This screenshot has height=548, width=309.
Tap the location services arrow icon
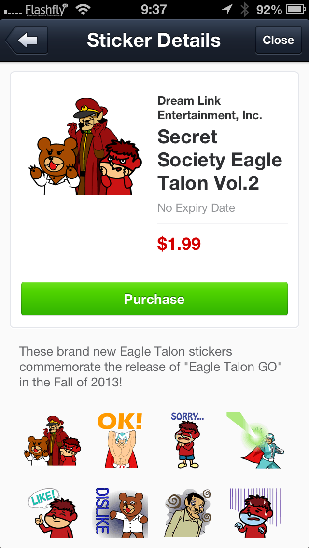pyautogui.click(x=227, y=10)
